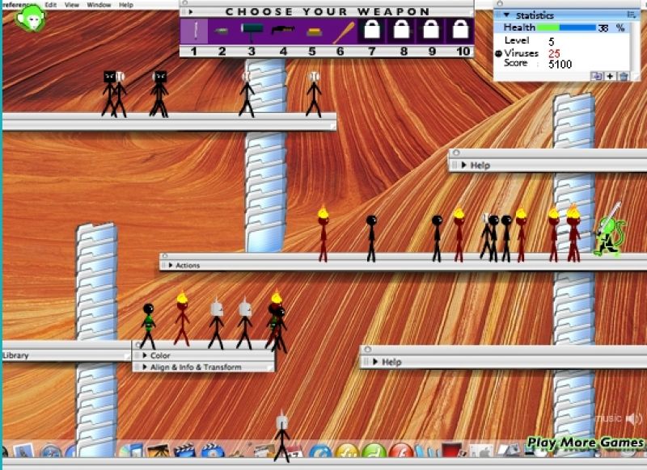
Task: Click the green monkey logo icon
Action: pos(30,18)
